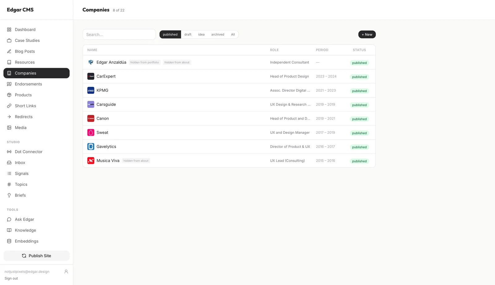Open the KPMG company entry

(102, 90)
